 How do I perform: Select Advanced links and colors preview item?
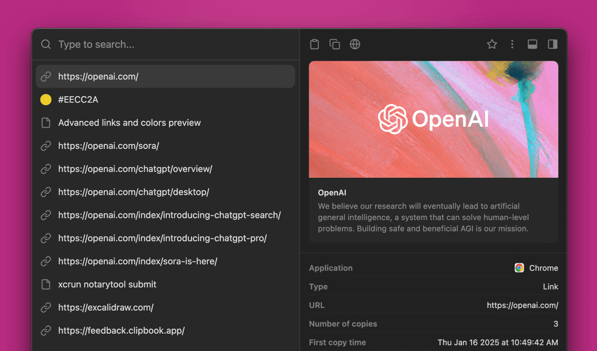coord(165,123)
